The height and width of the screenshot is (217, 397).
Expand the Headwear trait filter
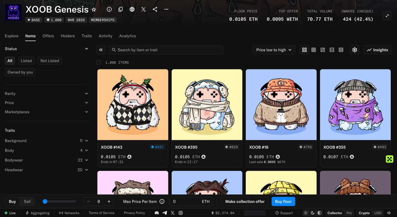pos(47,170)
